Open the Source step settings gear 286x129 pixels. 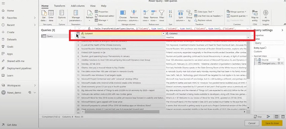(279, 60)
